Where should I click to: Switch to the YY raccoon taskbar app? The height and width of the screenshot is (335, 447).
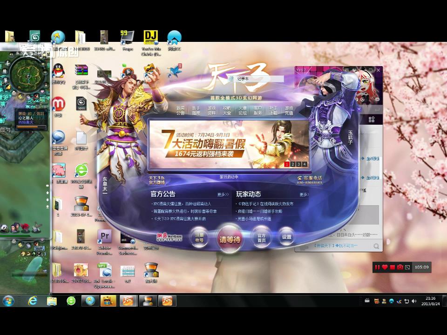point(108,301)
